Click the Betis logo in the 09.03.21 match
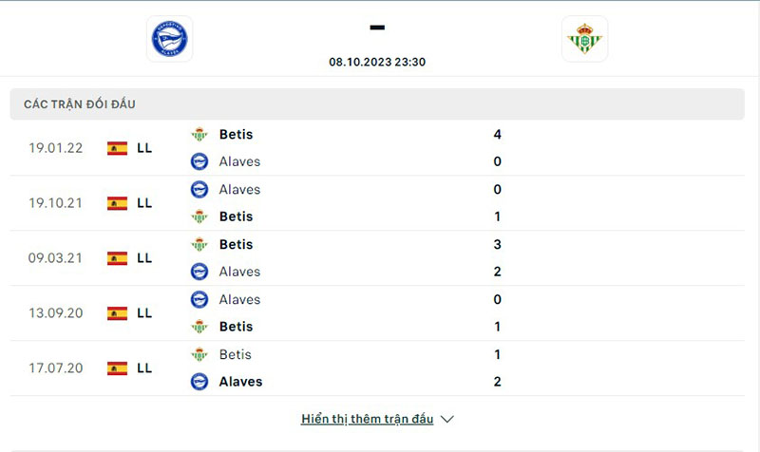The image size is (760, 452). tap(199, 245)
